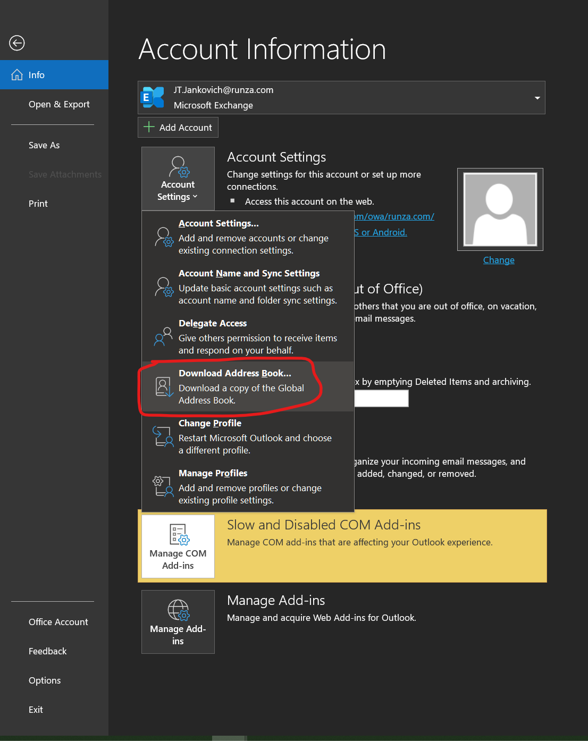Click the Microsoft Exchange account logo icon
This screenshot has height=741, width=588.
click(153, 97)
